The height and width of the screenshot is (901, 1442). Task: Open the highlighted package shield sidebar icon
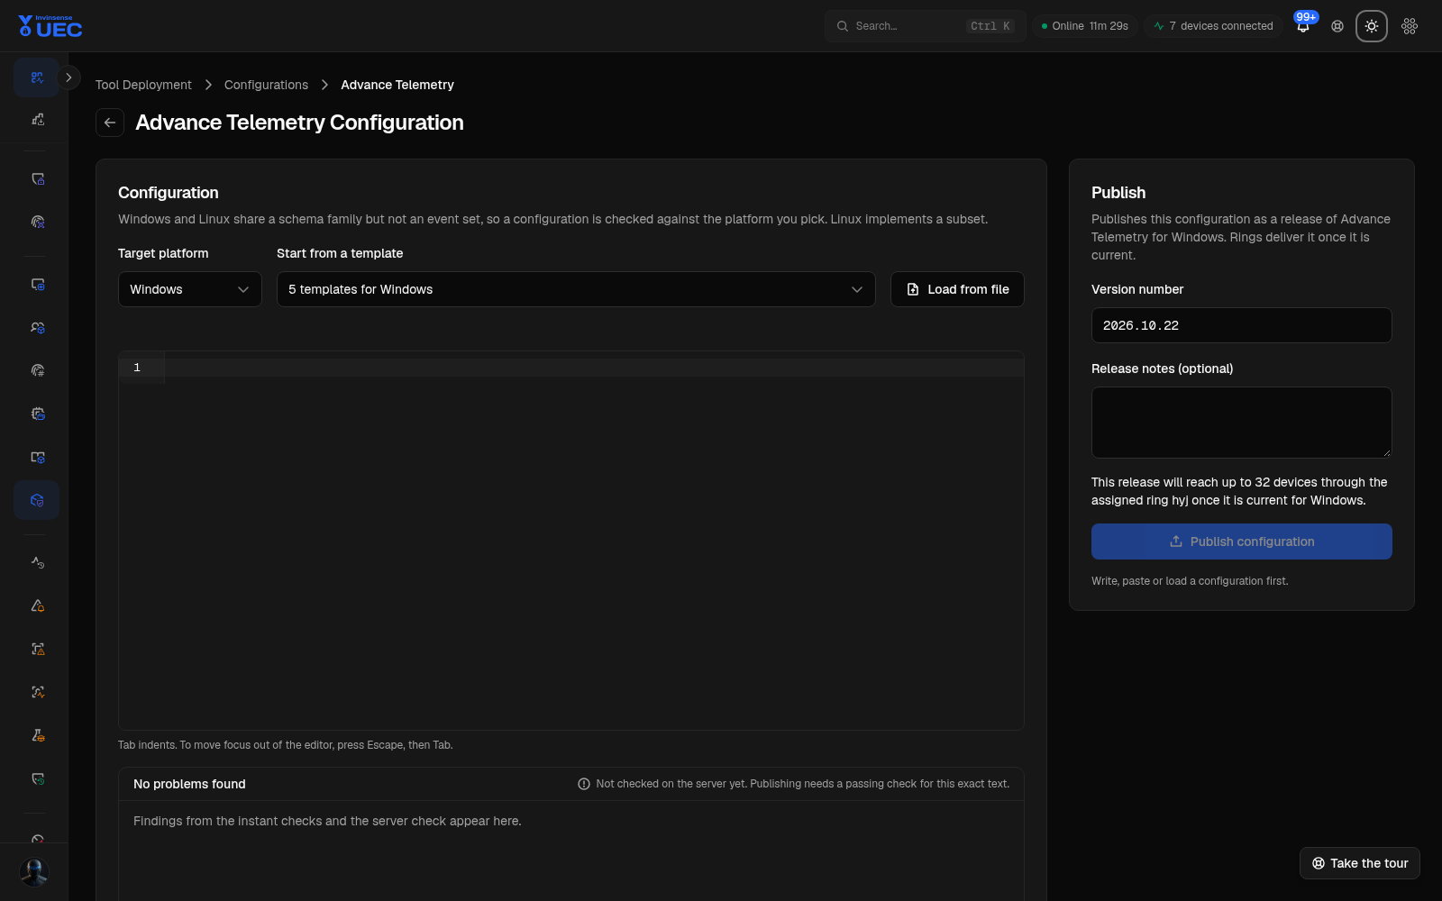(37, 500)
